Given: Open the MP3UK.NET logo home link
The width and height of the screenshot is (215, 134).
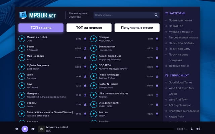Looking at the screenshot, I should pyautogui.click(x=37, y=15).
